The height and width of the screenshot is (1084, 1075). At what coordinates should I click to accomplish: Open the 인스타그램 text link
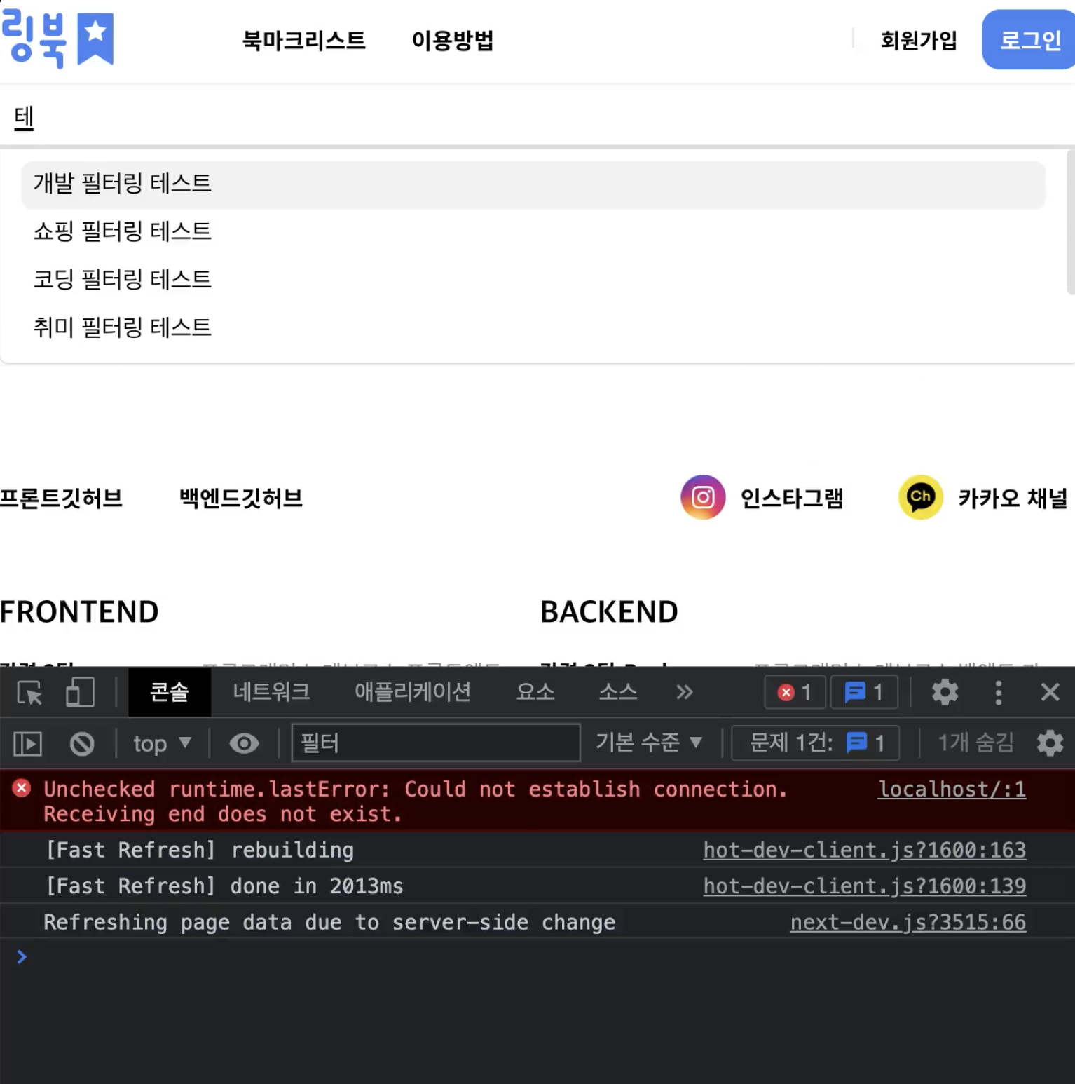point(792,499)
